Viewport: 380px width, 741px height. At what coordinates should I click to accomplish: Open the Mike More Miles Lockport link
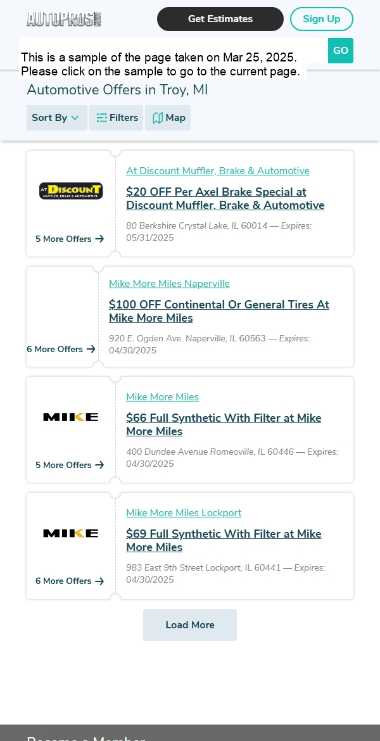[184, 513]
